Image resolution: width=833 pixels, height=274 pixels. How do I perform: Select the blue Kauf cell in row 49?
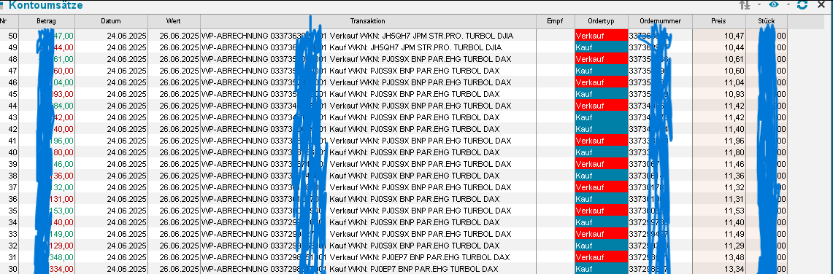pos(602,47)
